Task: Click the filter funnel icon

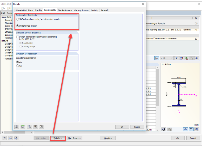Action: pyautogui.click(x=176, y=58)
